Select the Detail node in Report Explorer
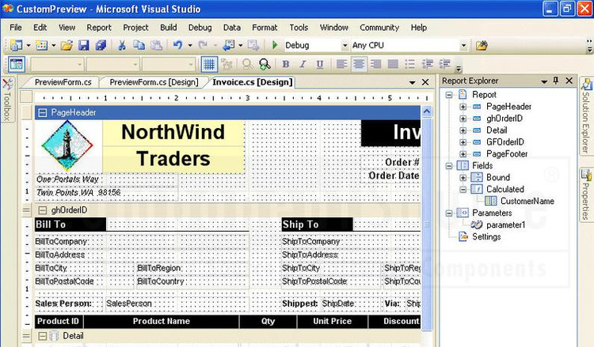 point(497,130)
